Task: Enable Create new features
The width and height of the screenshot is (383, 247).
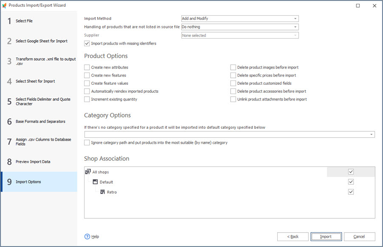Action: point(87,75)
